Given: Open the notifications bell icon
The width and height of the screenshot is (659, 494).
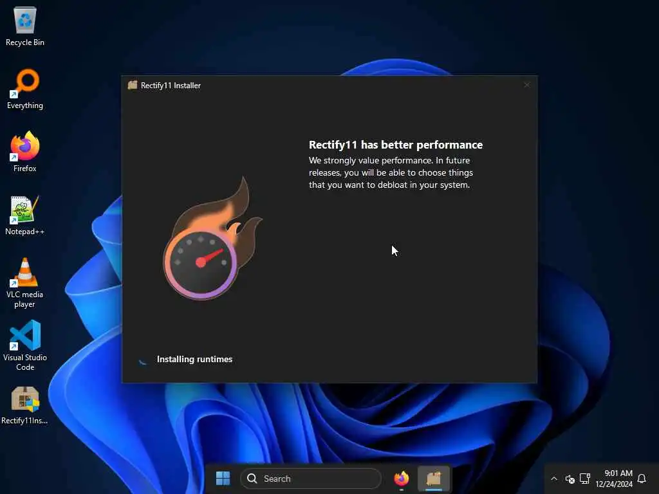Looking at the screenshot, I should coord(642,479).
